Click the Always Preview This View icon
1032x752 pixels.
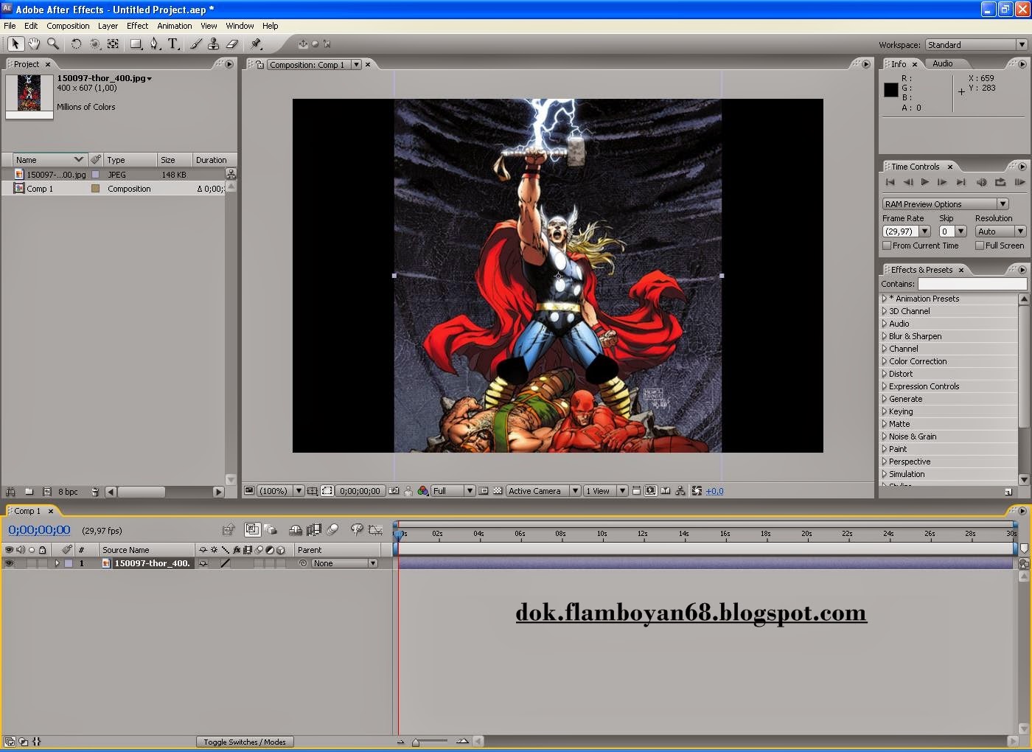point(249,491)
